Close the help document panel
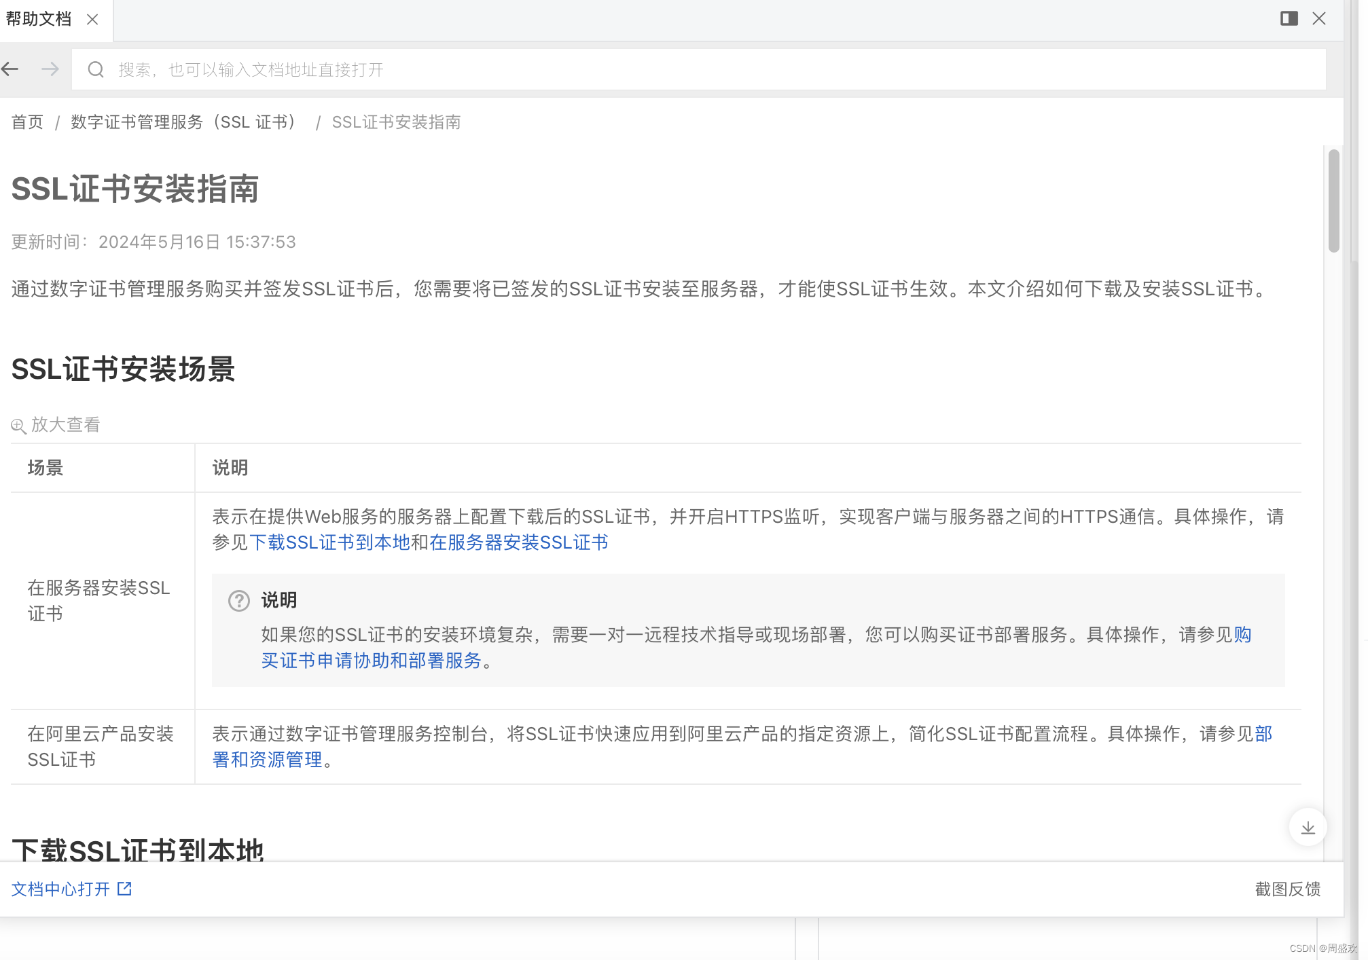 [x=1319, y=18]
